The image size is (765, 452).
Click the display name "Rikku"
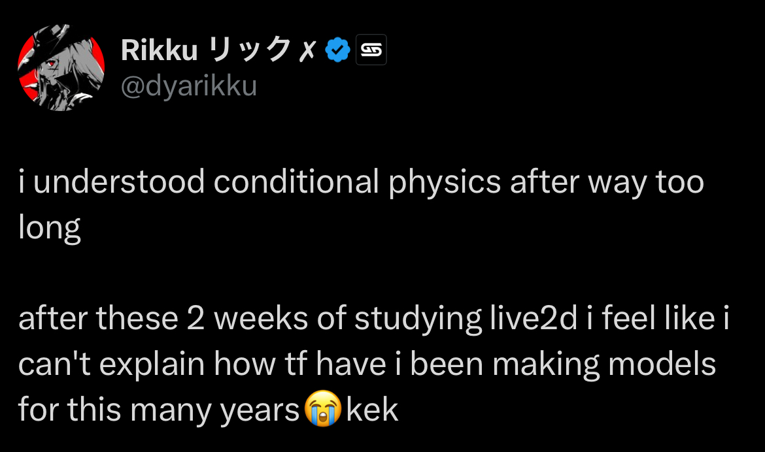point(159,50)
